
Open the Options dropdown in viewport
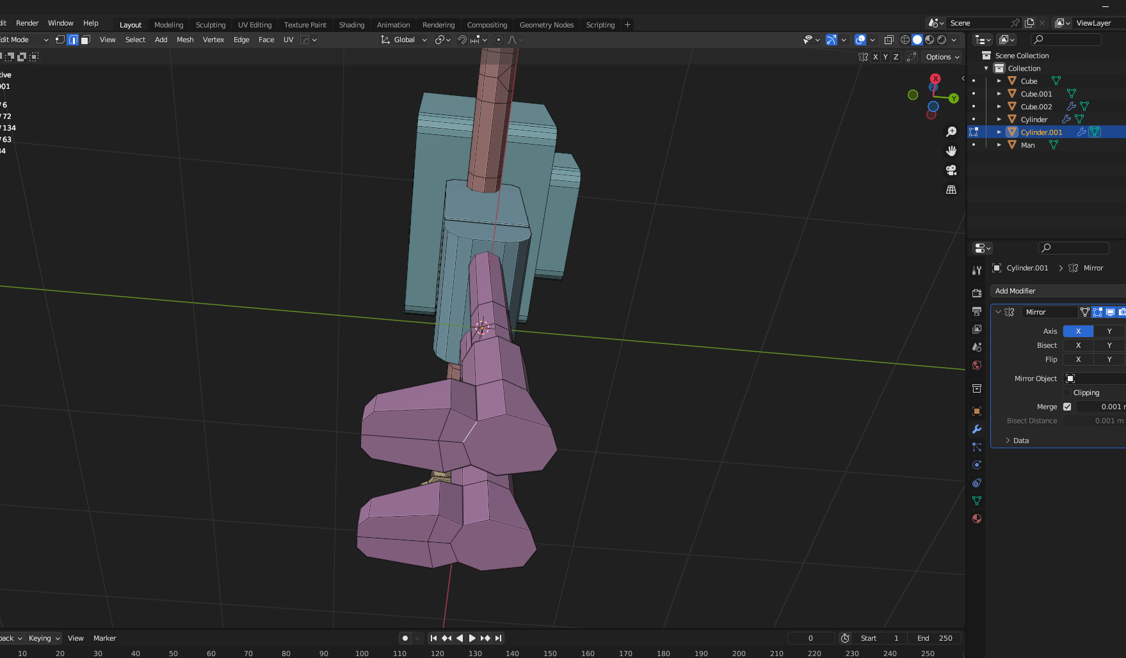942,57
